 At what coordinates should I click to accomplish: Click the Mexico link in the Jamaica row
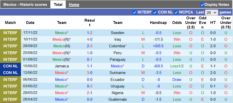117,66
